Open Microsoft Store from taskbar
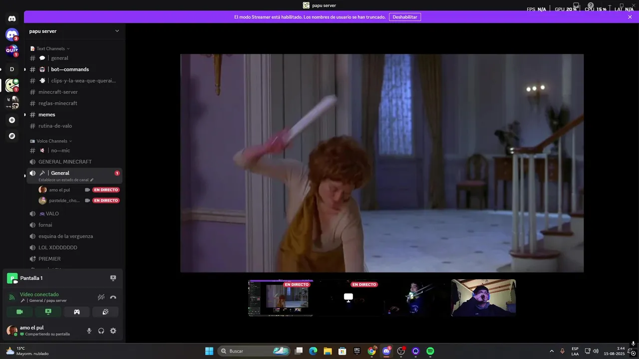639x359 pixels. pos(342,351)
